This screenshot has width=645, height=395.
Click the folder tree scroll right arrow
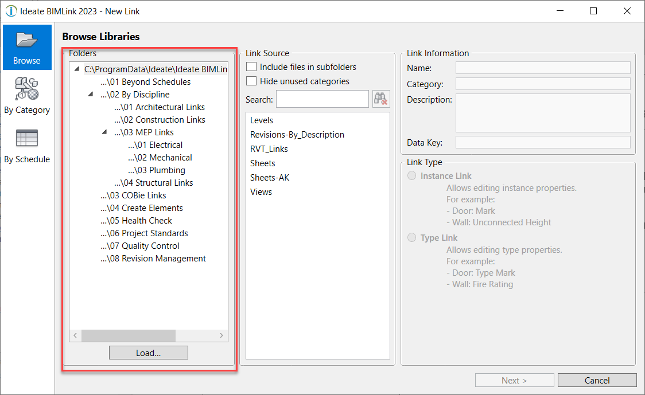point(222,335)
